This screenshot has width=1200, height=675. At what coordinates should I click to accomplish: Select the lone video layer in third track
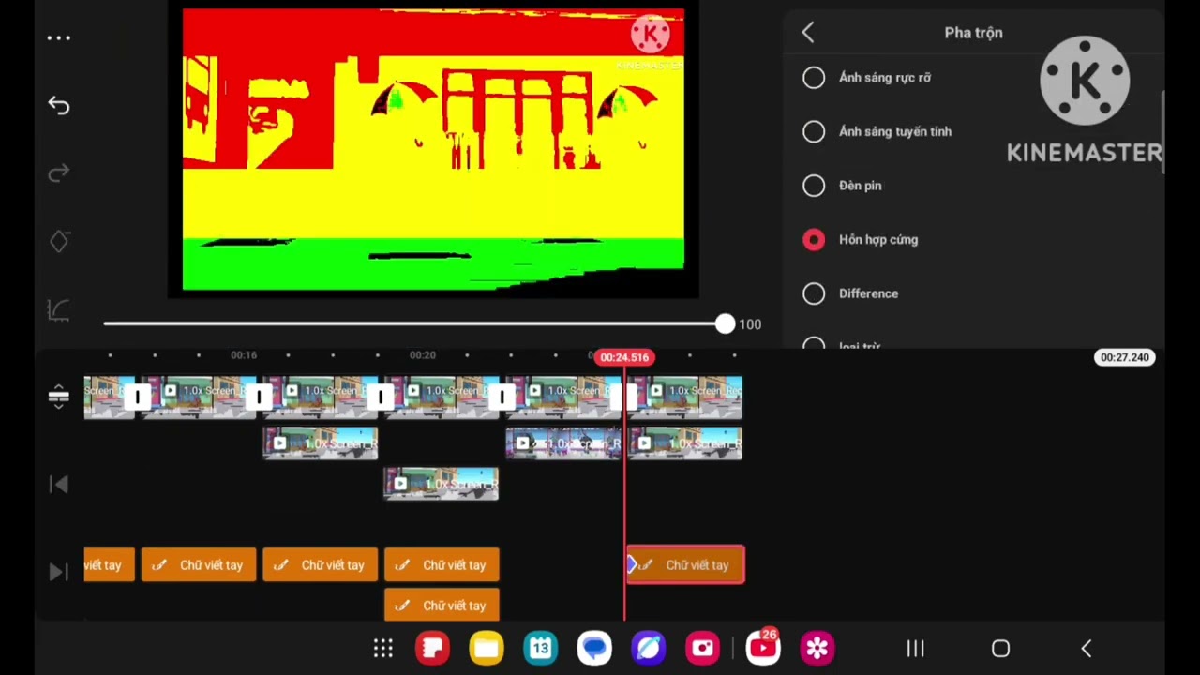click(442, 484)
